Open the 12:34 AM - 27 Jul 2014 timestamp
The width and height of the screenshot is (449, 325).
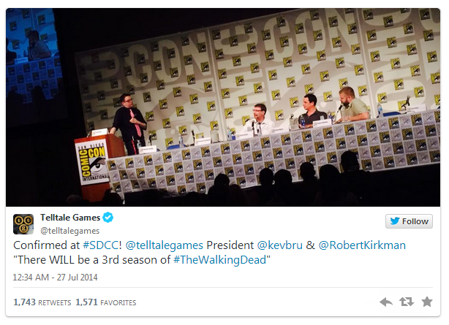pyautogui.click(x=56, y=278)
